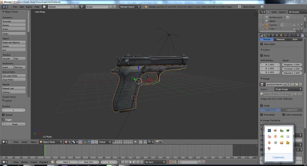The image size is (307, 166).
Task: Open the Modifiers wrench tab icon
Action: click(x=290, y=35)
